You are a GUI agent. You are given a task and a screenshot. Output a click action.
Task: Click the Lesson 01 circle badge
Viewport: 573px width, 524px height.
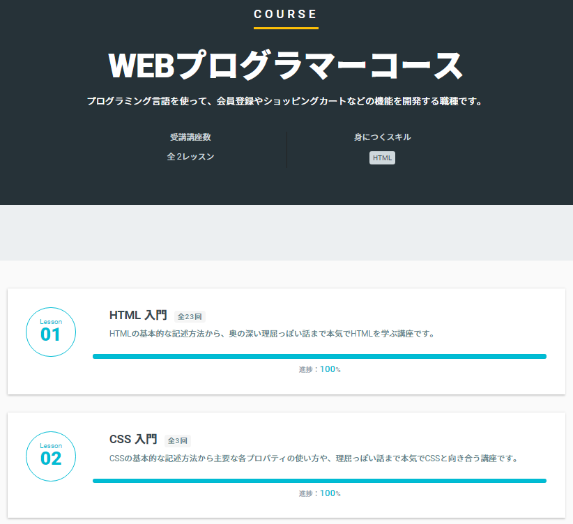(51, 332)
